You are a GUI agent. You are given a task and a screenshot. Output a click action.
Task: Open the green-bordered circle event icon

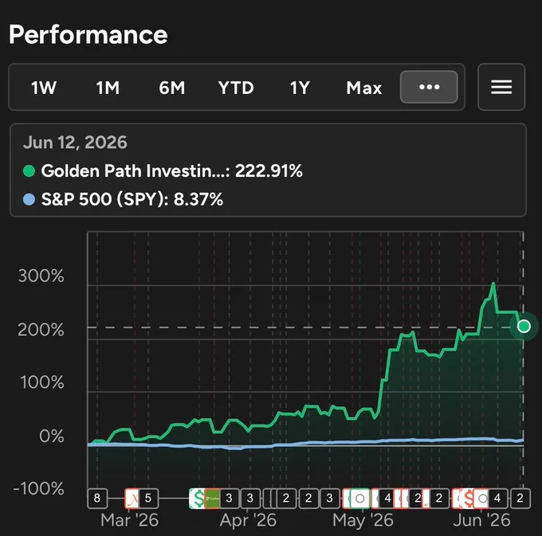359,499
